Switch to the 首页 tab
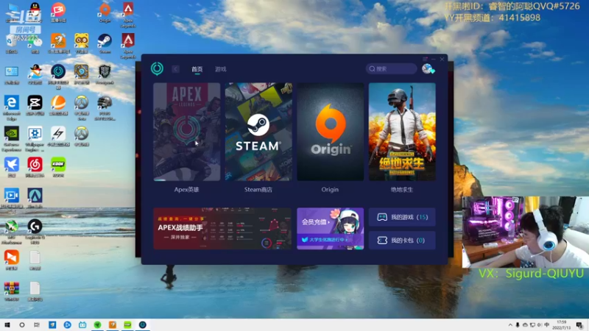Viewport: 589px width, 331px height. pos(197,69)
